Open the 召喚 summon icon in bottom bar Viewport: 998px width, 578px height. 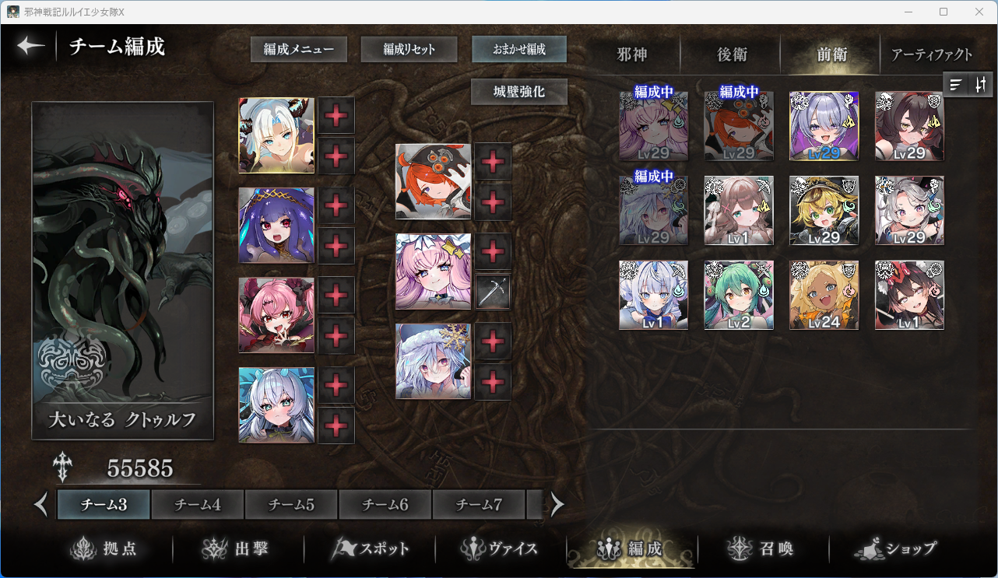click(759, 549)
